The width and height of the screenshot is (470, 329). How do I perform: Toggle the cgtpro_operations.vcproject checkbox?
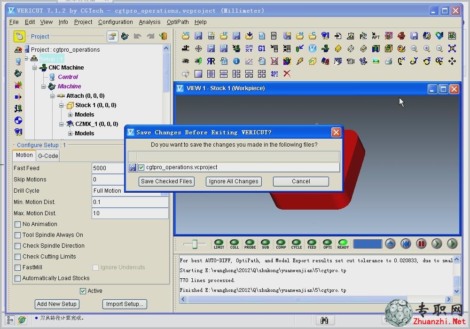(141, 167)
